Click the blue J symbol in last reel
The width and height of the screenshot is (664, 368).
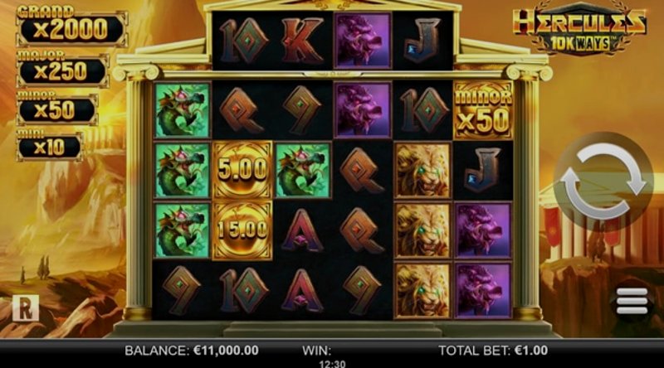[483, 170]
